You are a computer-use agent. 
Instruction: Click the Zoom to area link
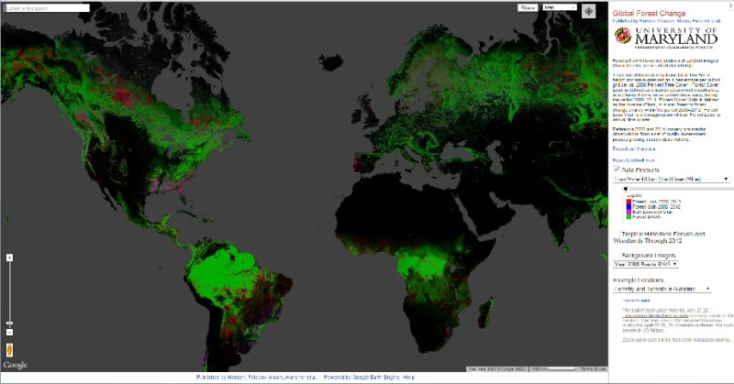pos(636,301)
